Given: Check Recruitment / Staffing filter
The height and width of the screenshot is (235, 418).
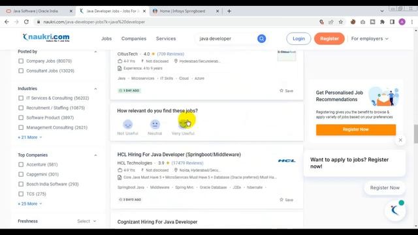Looking at the screenshot, I should tap(21, 108).
